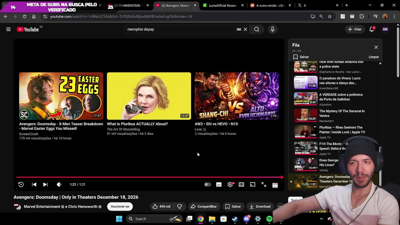Open a new browser tab
Screen dimensions: 400x225
347,5
